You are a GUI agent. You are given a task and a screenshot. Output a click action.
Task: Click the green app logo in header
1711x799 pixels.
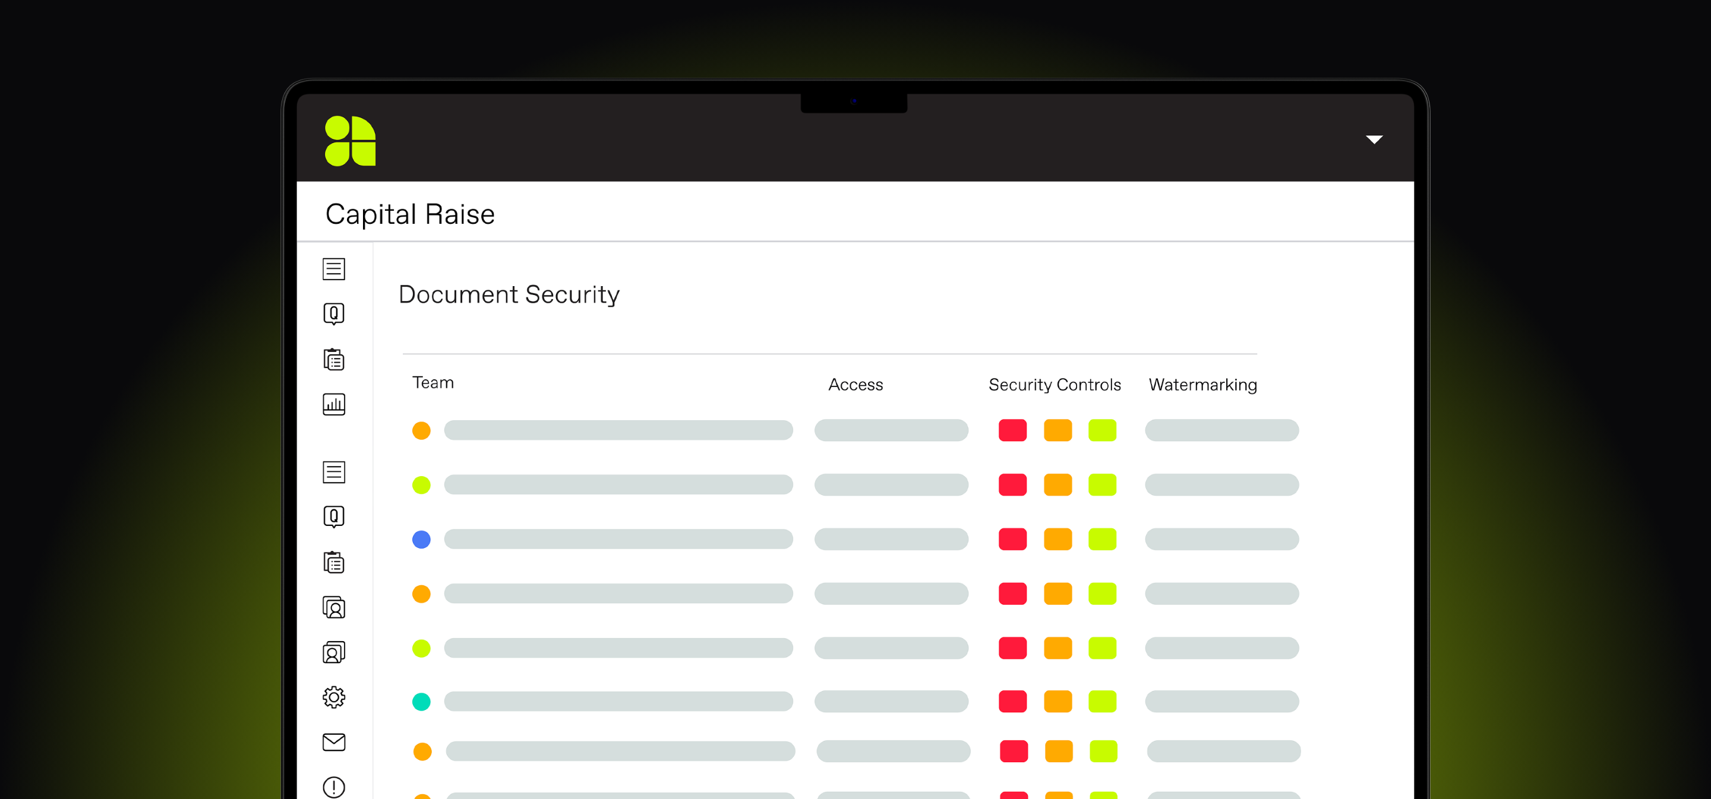pos(350,141)
